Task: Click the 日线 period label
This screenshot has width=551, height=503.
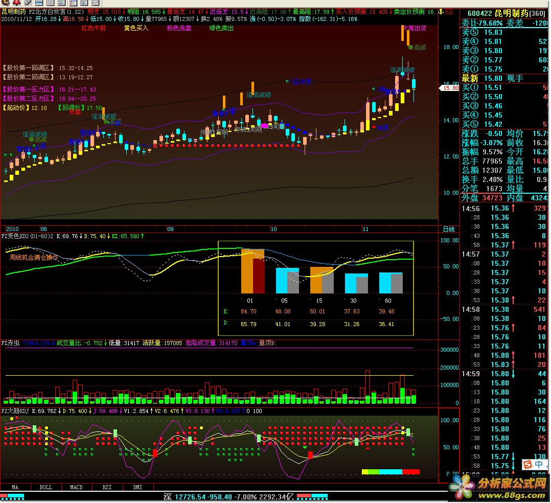Action: 449,229
